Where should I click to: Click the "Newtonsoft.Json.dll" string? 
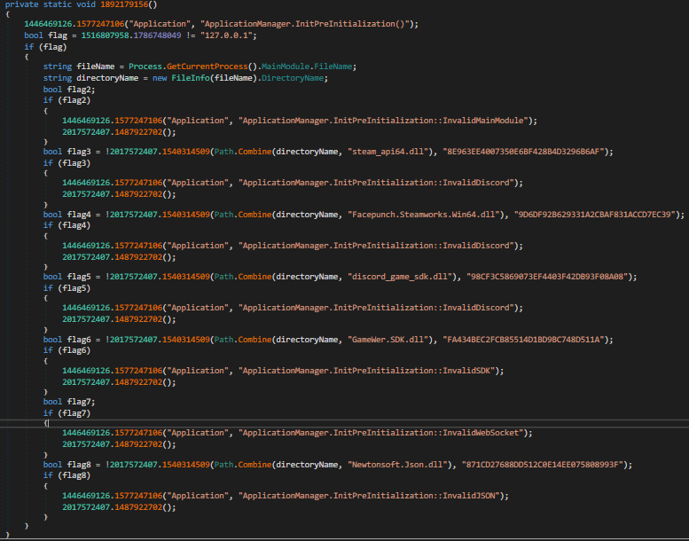[397, 465]
